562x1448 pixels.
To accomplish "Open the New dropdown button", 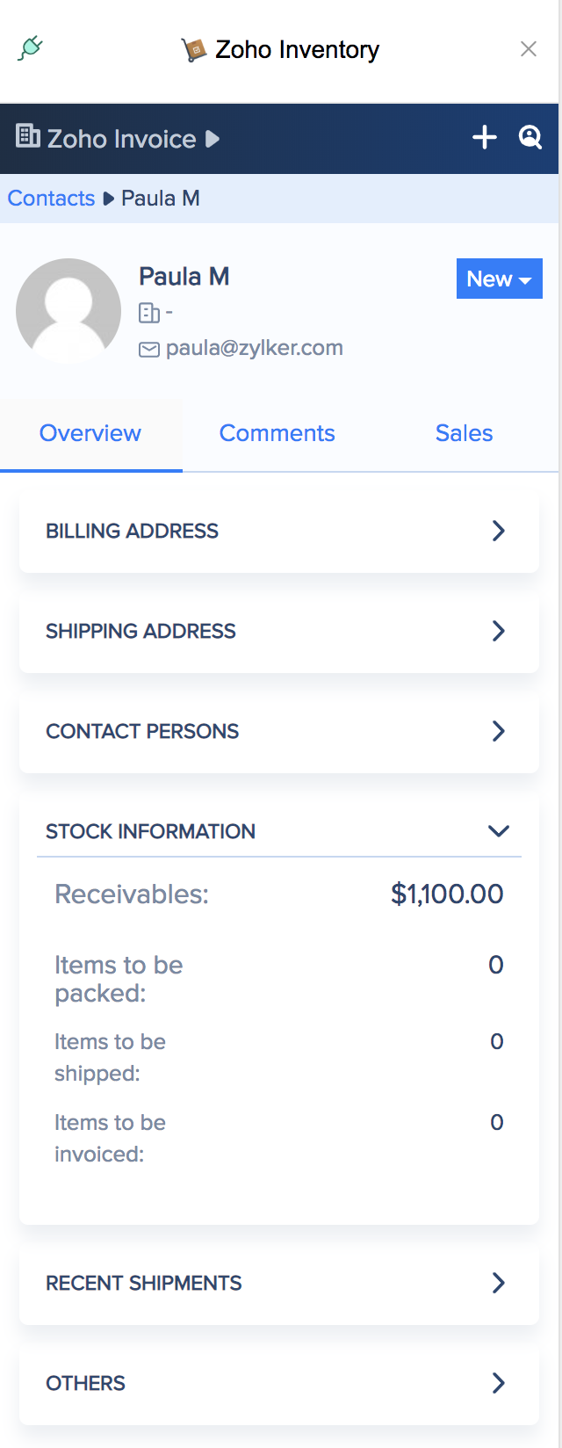I will coord(499,279).
